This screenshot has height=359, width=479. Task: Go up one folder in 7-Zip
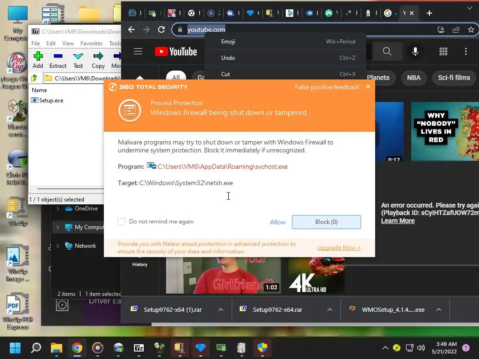point(34,78)
